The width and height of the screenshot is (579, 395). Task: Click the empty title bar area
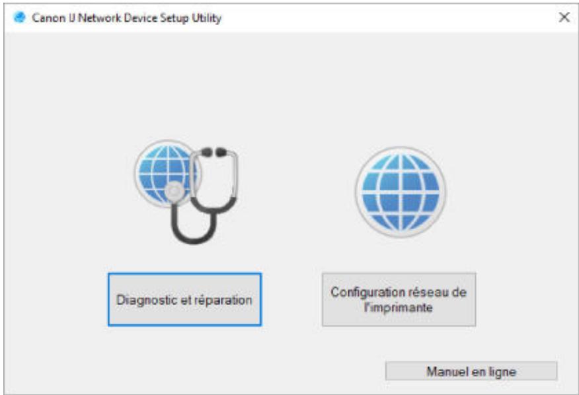(x=388, y=18)
